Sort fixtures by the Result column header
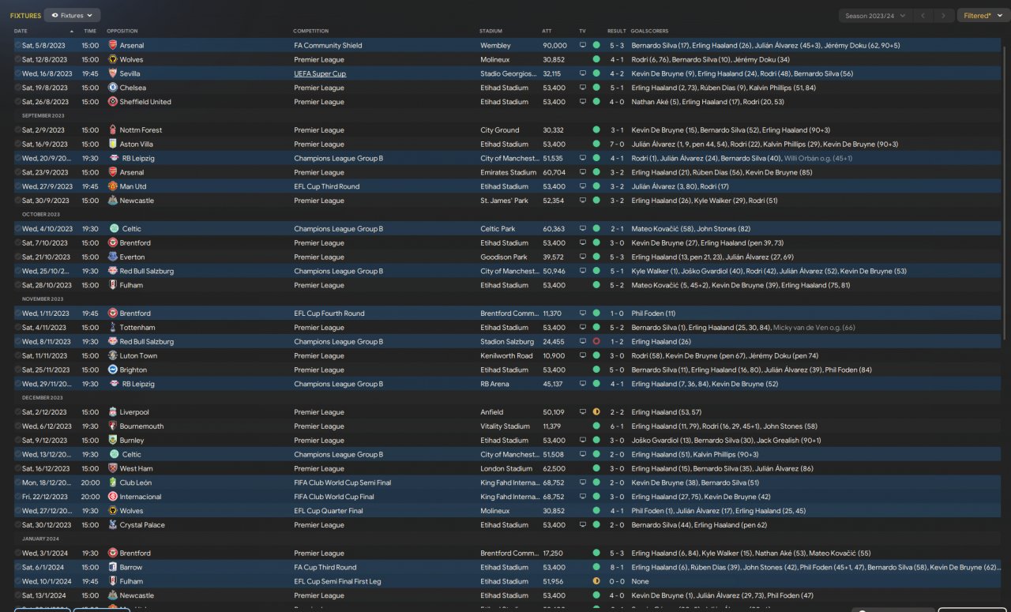Viewport: 1011px width, 612px height. tap(616, 31)
